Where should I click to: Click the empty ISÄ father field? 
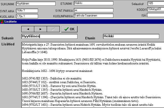(x=155, y=15)
